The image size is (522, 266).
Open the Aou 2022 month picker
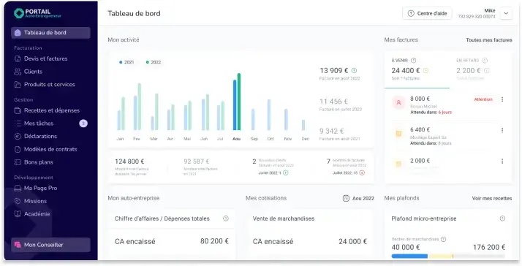358,199
